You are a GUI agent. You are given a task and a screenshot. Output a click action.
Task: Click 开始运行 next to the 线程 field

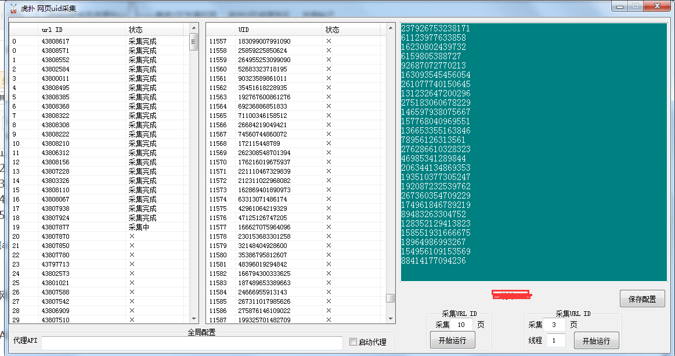tap(596, 340)
